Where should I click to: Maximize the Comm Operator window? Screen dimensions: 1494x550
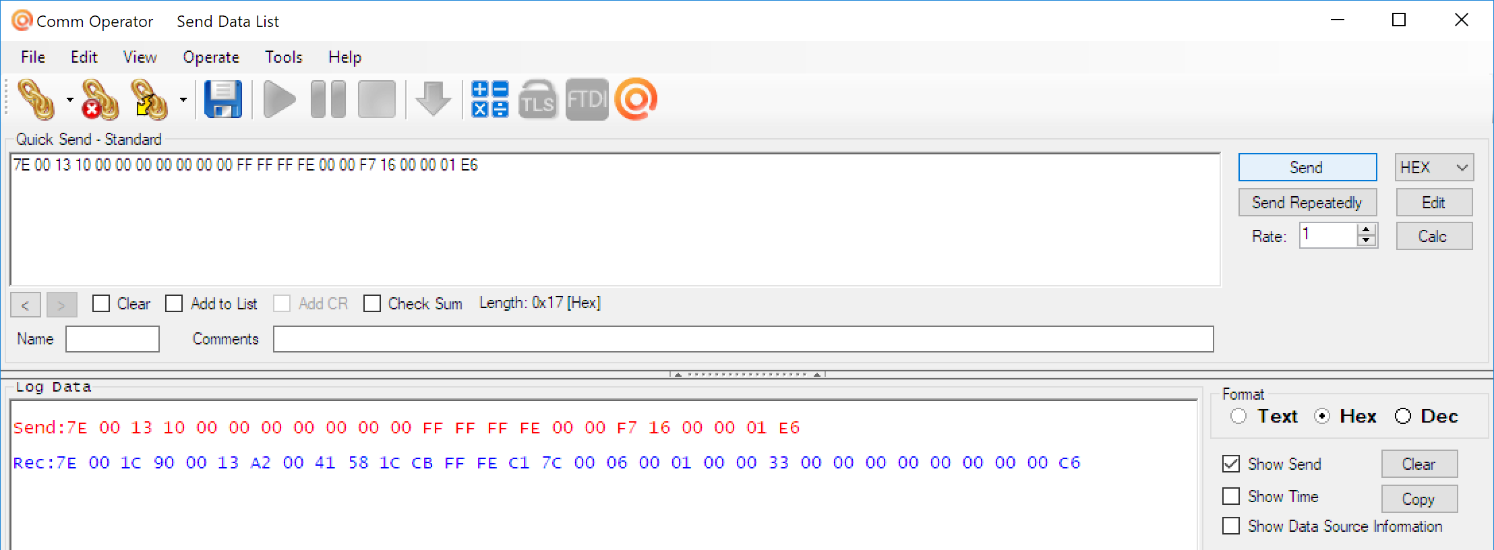click(x=1399, y=20)
